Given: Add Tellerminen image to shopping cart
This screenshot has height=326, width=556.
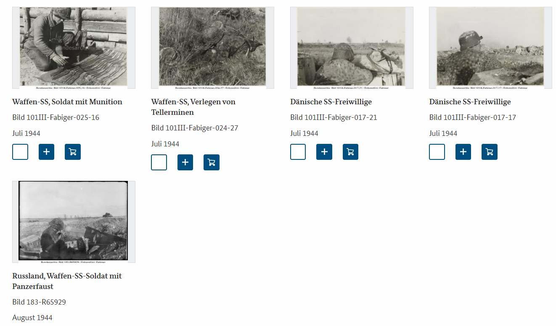Looking at the screenshot, I should point(212,162).
